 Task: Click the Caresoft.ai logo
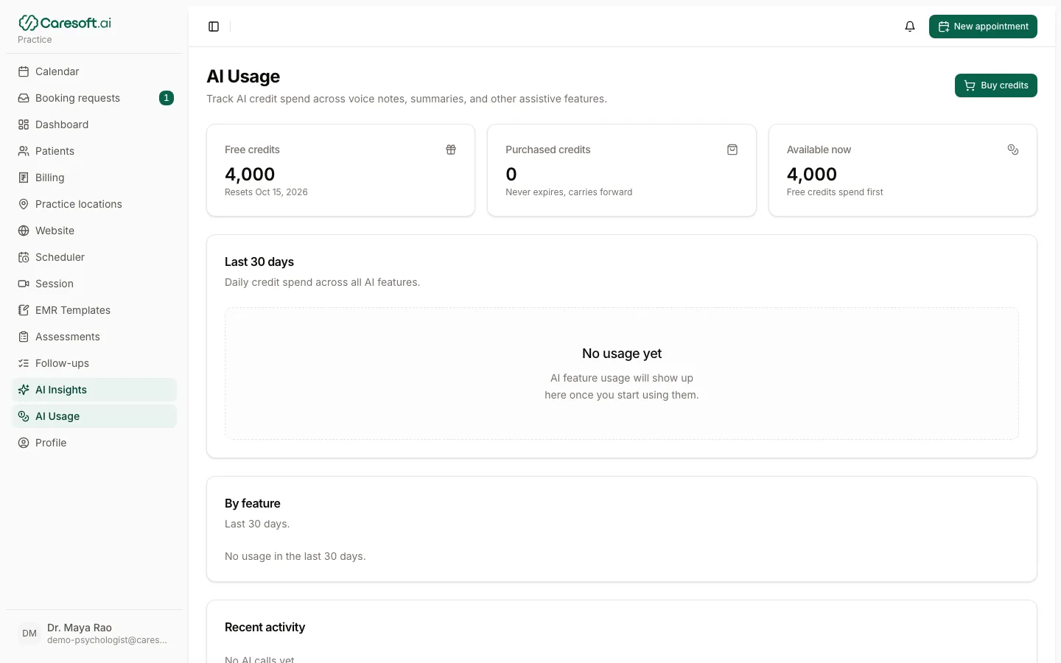pyautogui.click(x=65, y=23)
